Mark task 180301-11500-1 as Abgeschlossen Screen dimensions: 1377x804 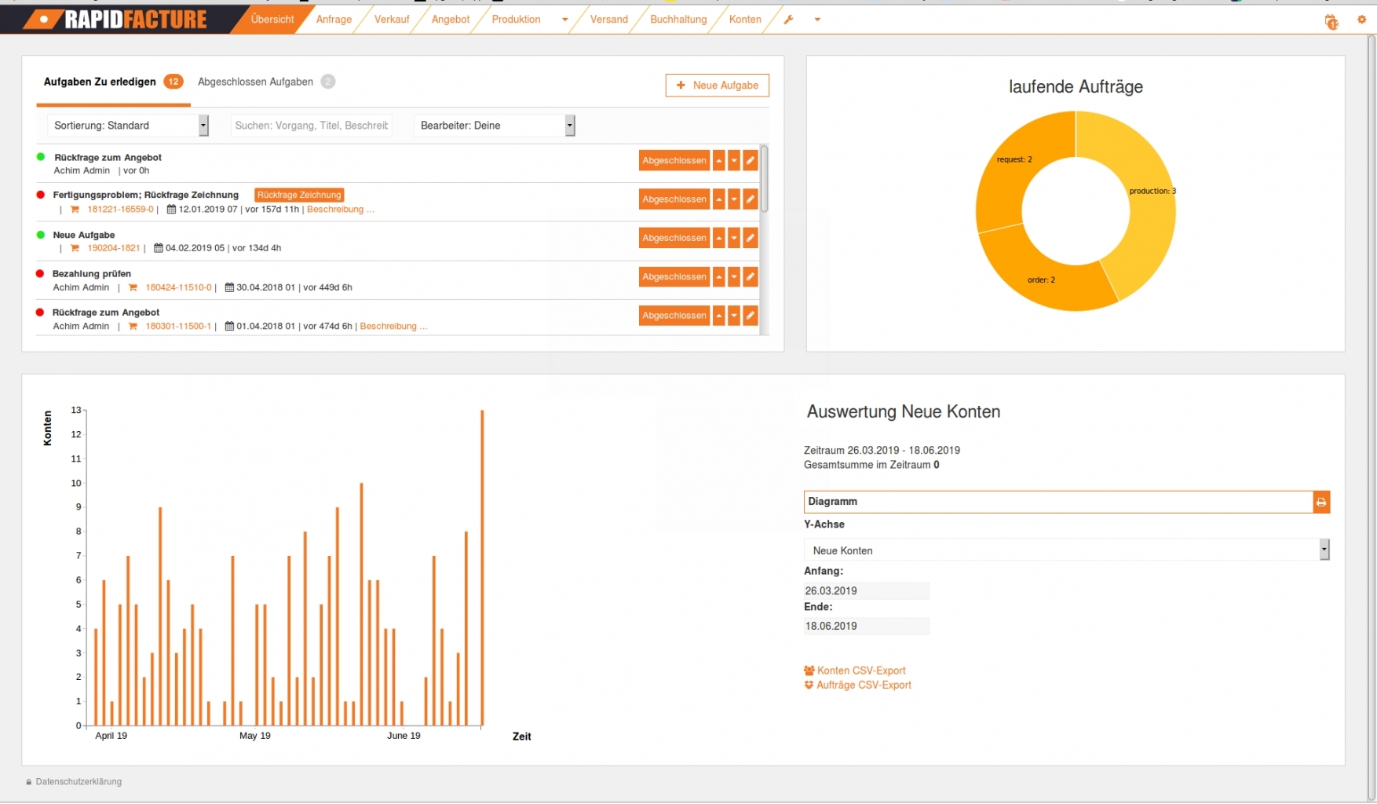674,316
